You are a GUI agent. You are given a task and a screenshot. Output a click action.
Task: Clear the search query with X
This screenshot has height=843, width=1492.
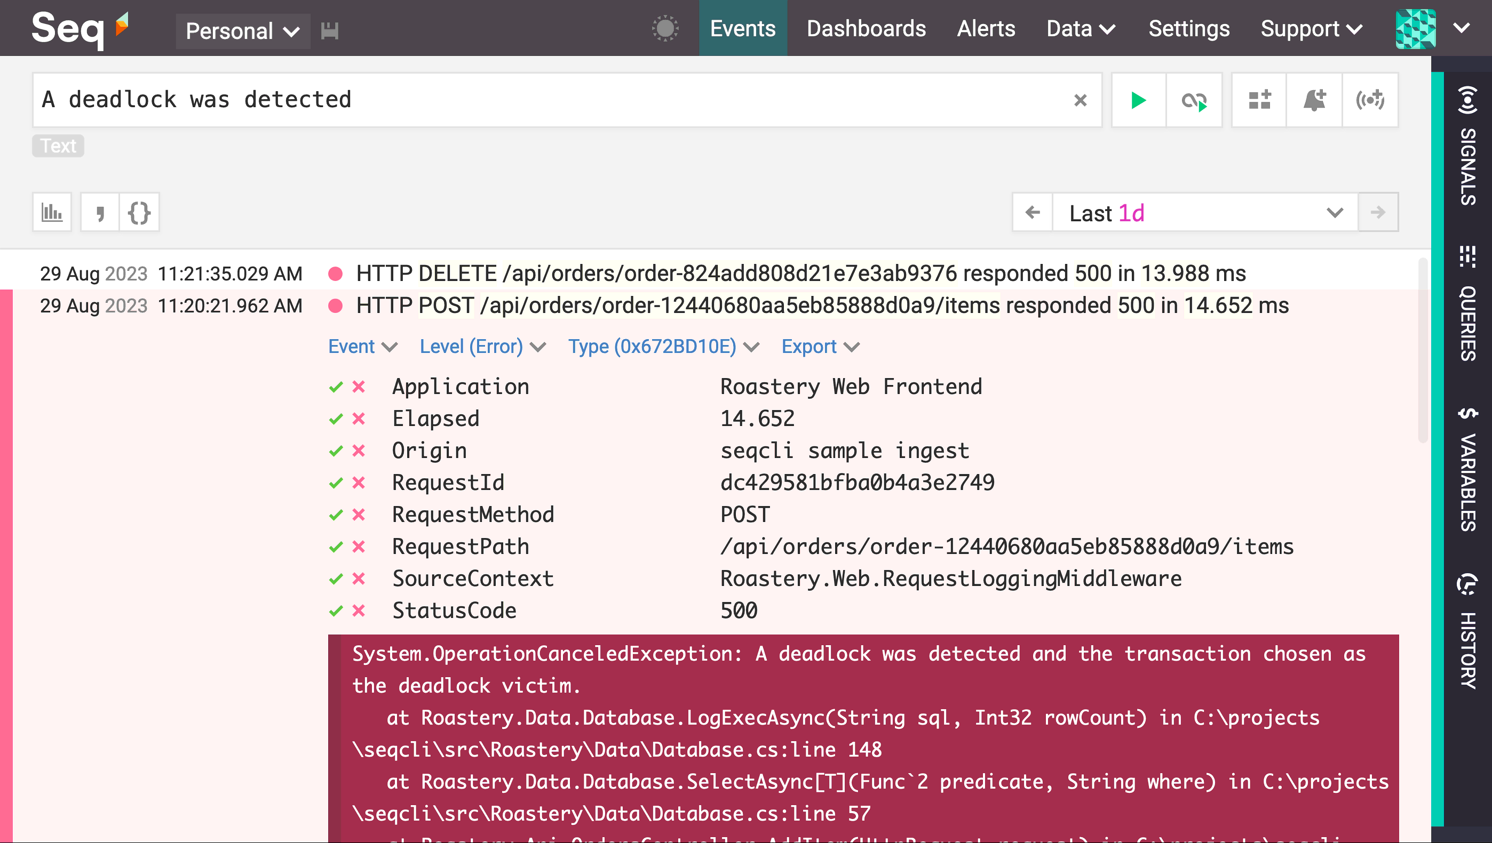[1080, 100]
